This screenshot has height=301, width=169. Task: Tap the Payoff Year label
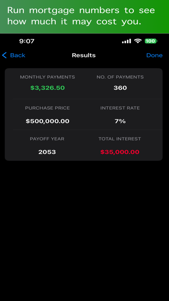pos(47,139)
